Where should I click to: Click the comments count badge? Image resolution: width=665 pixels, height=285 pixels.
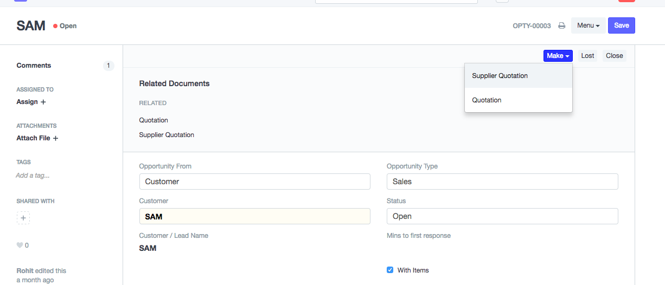point(108,66)
